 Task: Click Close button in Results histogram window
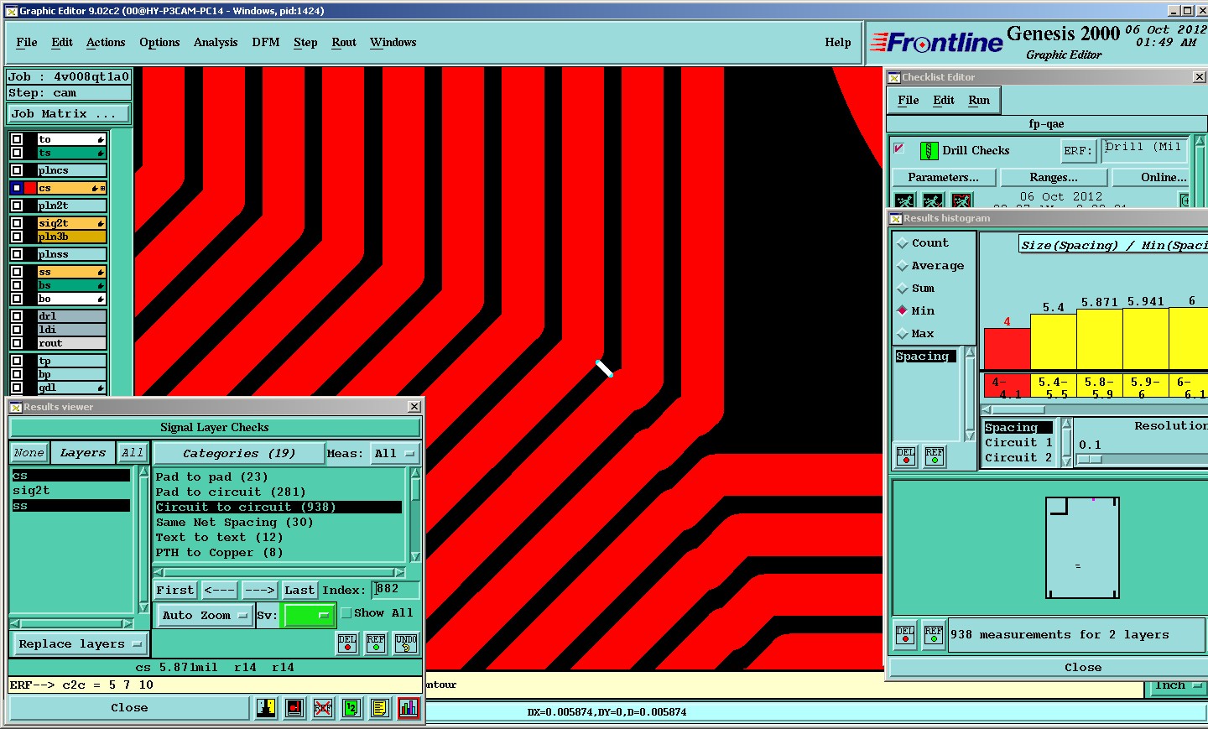pos(1082,668)
